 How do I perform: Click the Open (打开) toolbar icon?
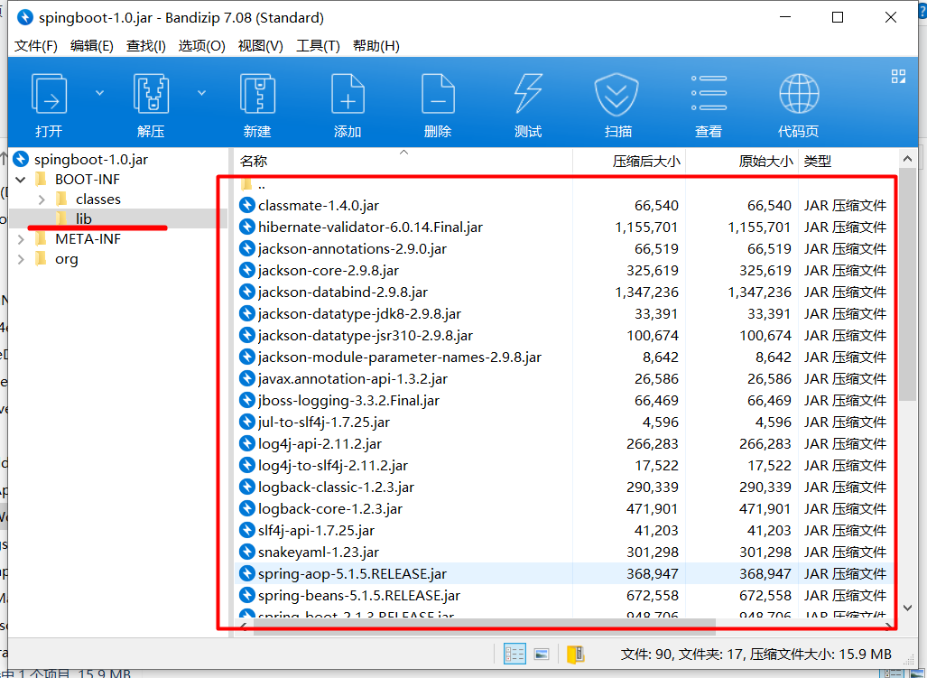[49, 93]
